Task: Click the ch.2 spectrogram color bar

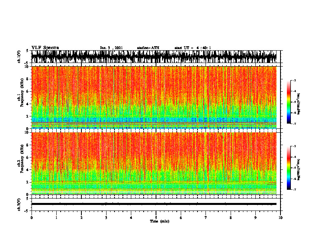Action: point(289,168)
